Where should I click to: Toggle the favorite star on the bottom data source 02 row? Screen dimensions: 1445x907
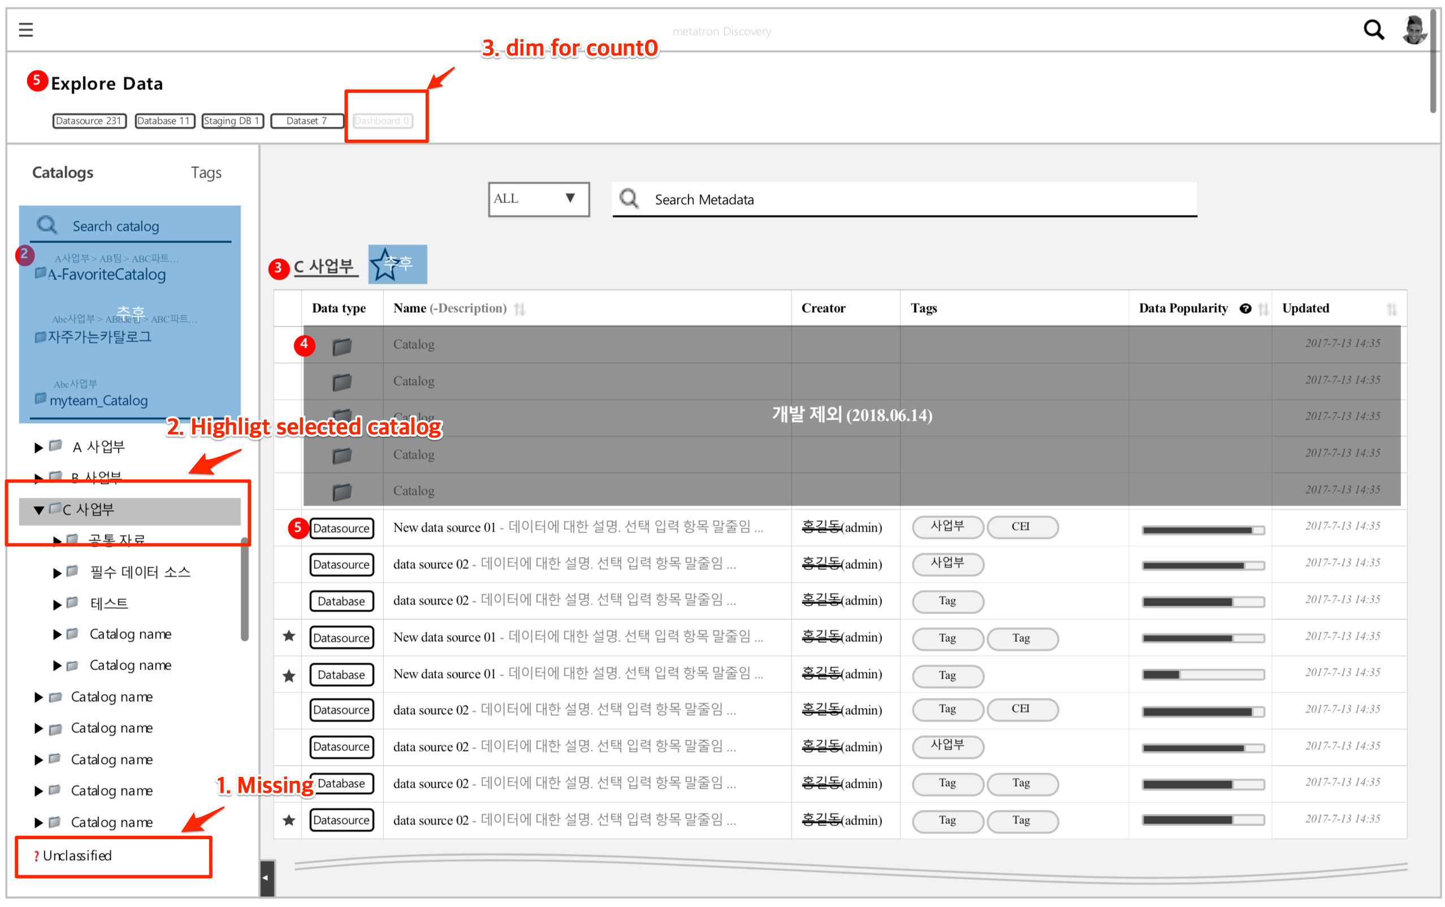[288, 820]
